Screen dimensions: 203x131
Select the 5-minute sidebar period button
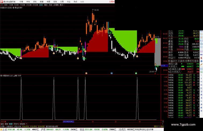pos(201,79)
